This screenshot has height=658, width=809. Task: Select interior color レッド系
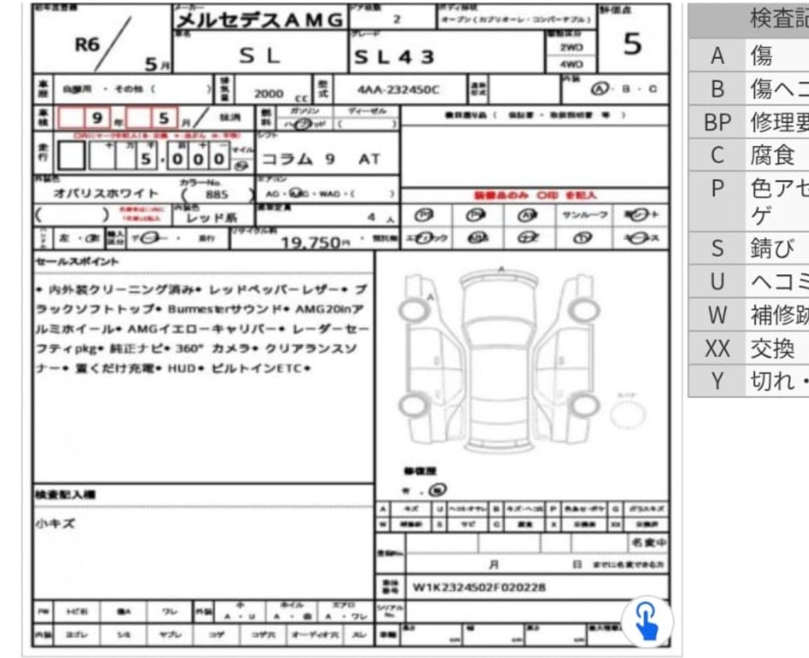click(x=212, y=218)
